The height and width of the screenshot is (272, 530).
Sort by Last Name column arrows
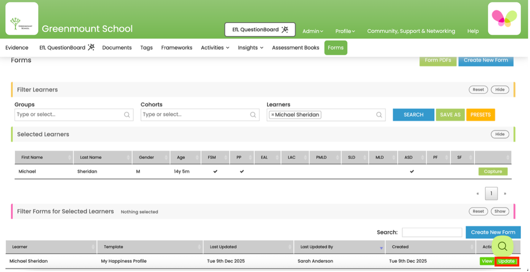click(129, 158)
